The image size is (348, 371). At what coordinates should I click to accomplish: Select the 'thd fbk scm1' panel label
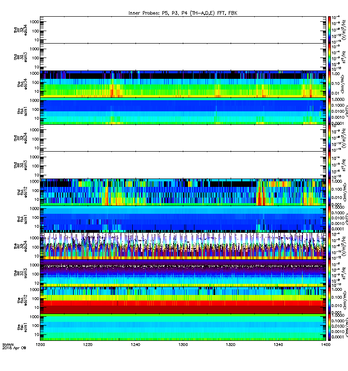point(22,219)
